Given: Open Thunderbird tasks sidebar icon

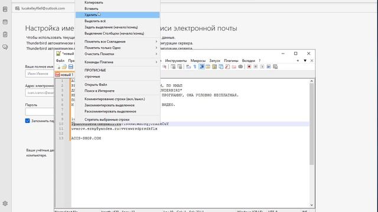Looking at the screenshot, I should [5, 34].
